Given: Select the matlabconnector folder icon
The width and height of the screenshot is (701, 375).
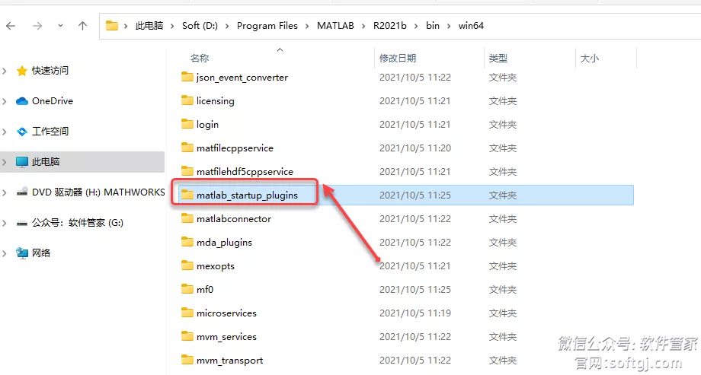Looking at the screenshot, I should tap(187, 219).
